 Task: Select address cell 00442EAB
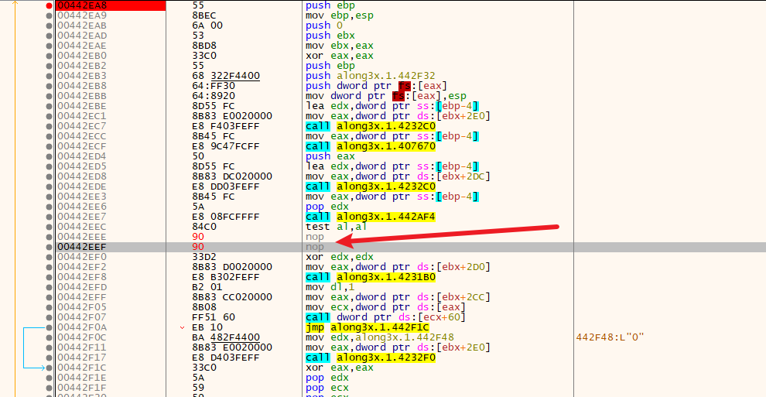click(82, 26)
